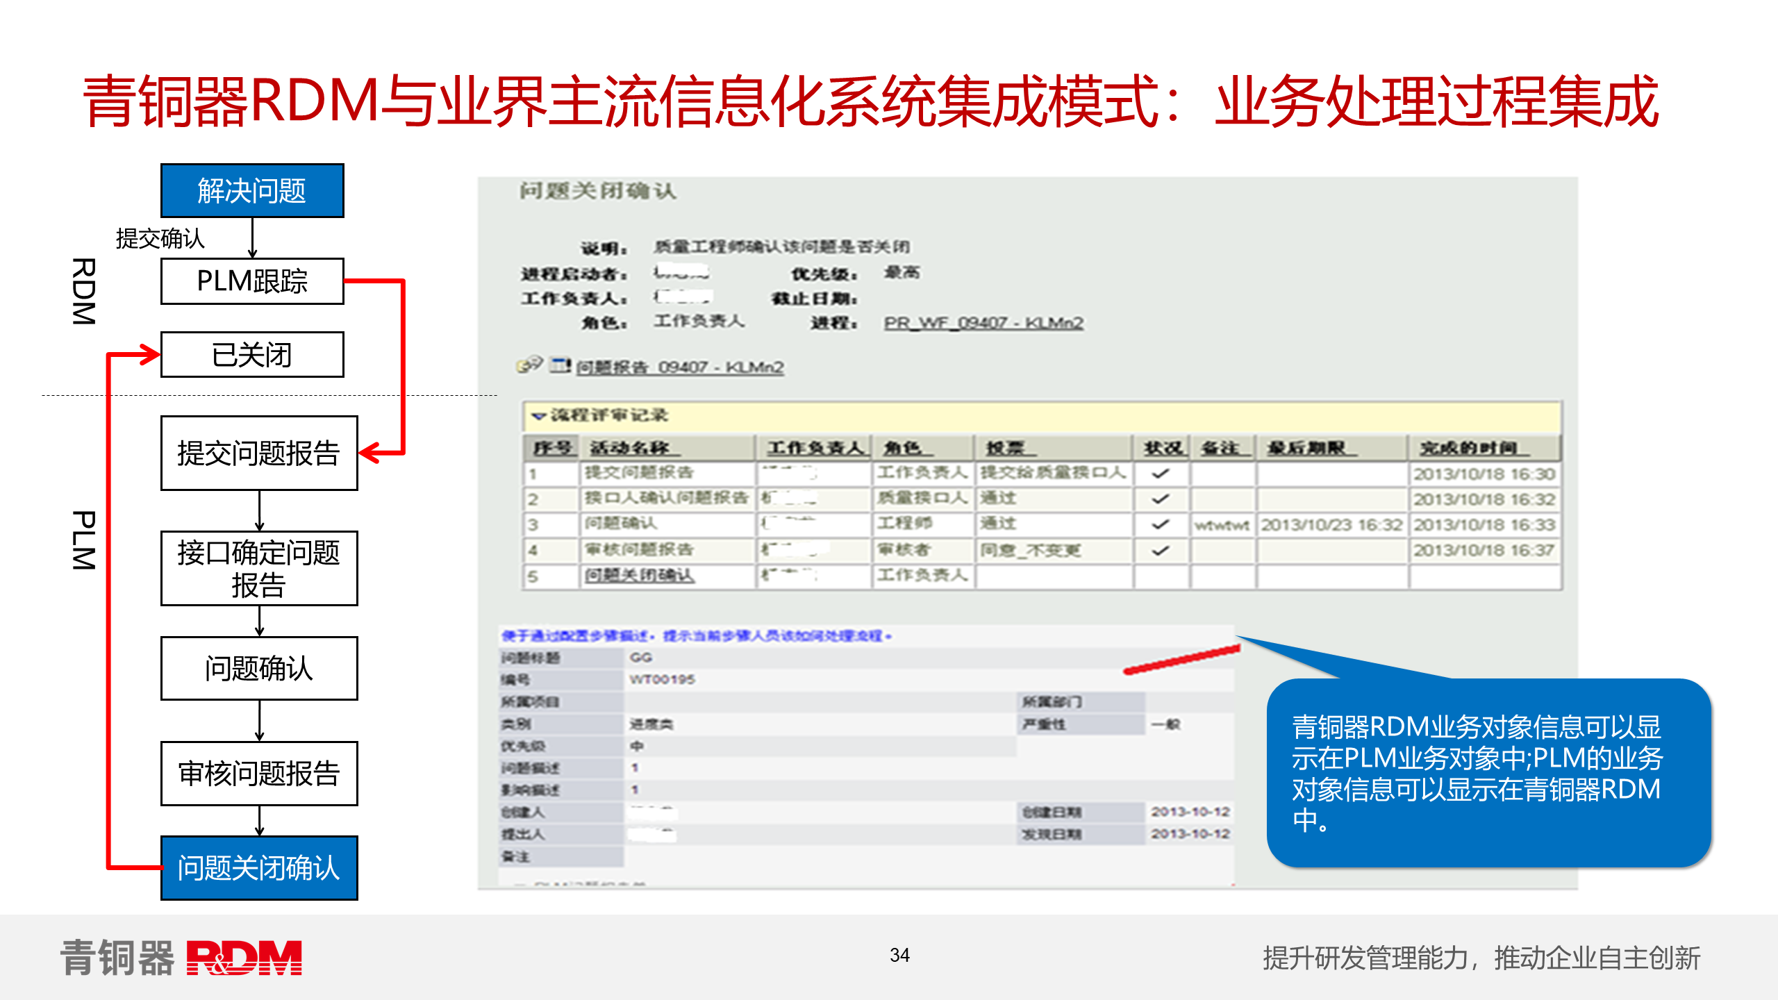
Task: Click the WT00195 编号 value
Action: [662, 679]
